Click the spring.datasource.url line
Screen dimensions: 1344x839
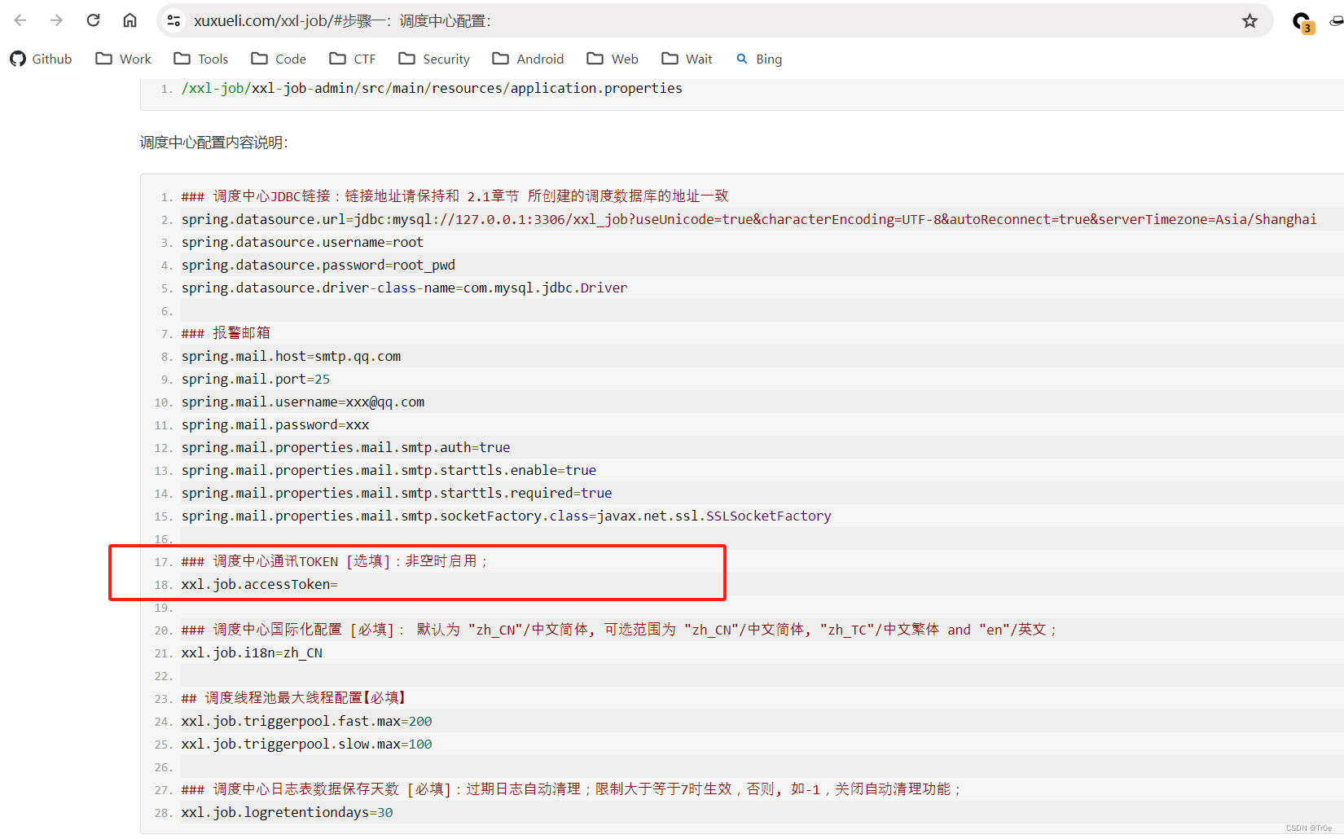click(749, 219)
